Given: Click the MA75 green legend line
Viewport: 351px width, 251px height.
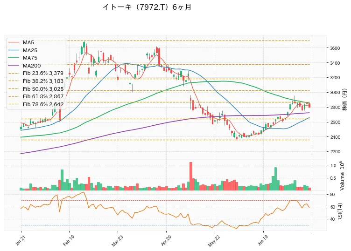Looking at the screenshot, I should point(14,58).
